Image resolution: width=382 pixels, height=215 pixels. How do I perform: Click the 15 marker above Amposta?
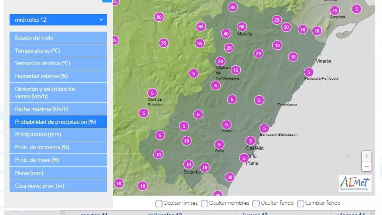[x=335, y=11]
